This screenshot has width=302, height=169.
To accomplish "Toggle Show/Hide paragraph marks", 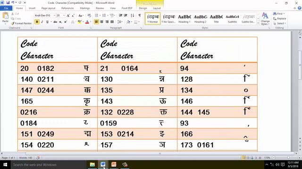I will tap(140, 15).
